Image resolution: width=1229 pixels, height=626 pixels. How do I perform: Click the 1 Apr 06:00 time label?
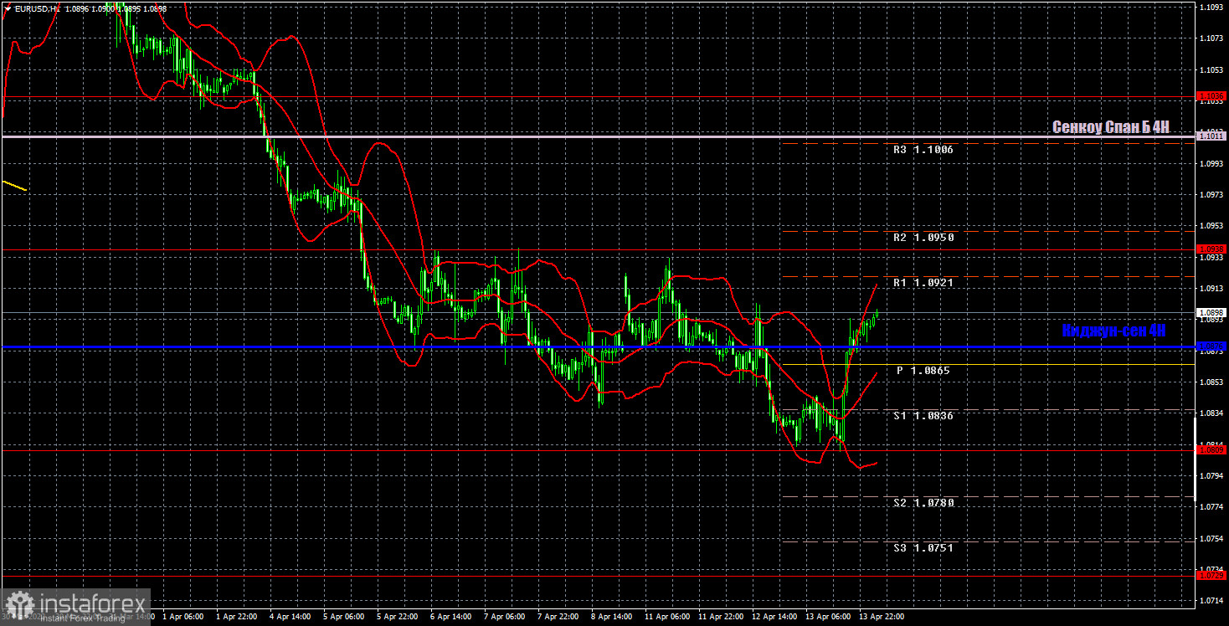pyautogui.click(x=183, y=617)
